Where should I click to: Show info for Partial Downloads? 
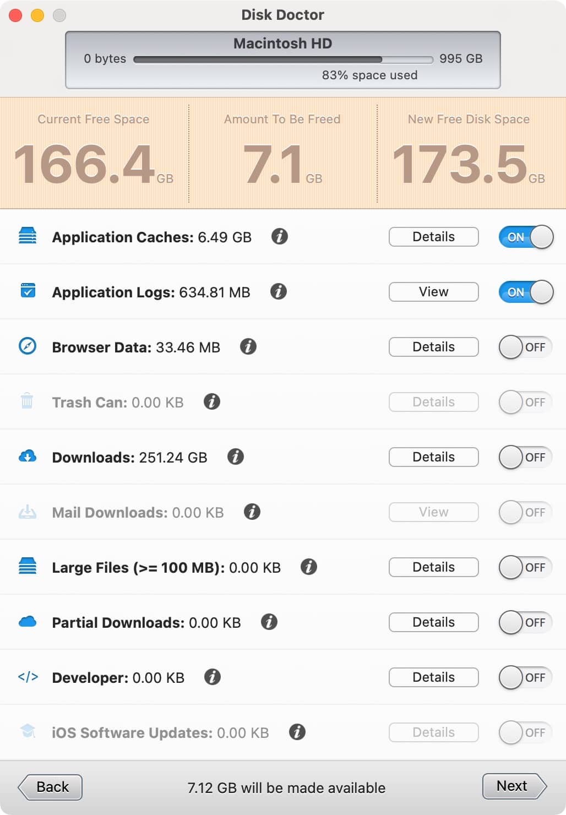point(269,622)
